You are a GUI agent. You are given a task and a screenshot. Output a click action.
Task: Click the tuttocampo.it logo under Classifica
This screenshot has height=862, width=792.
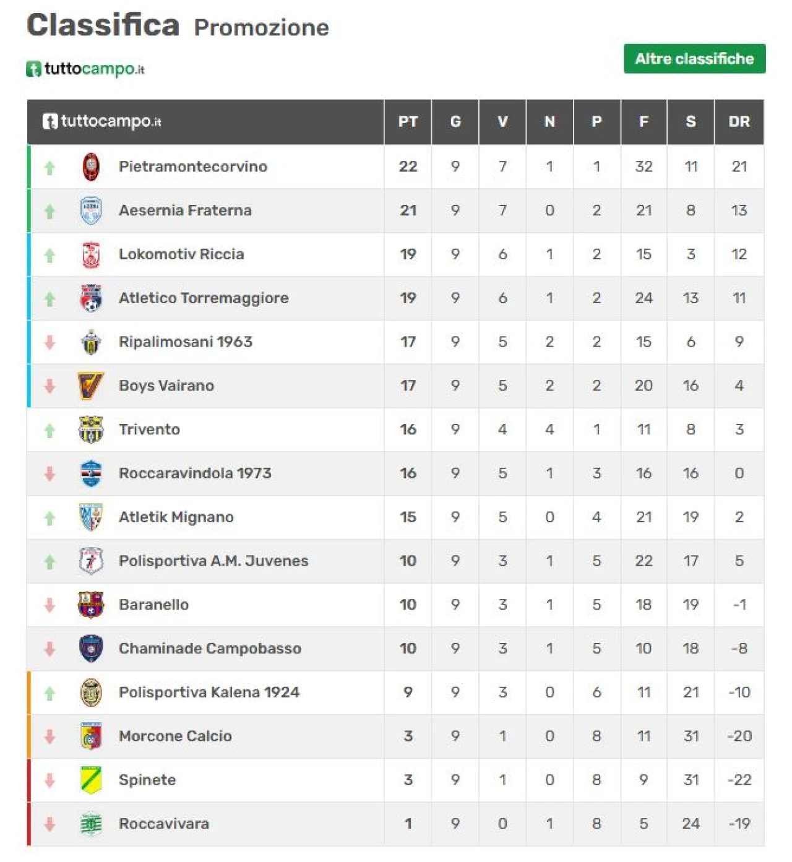coord(85,69)
